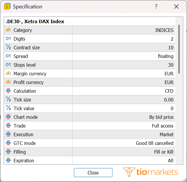Click the Digits row's 01 icon
The image size is (187, 182).
click(8, 39)
